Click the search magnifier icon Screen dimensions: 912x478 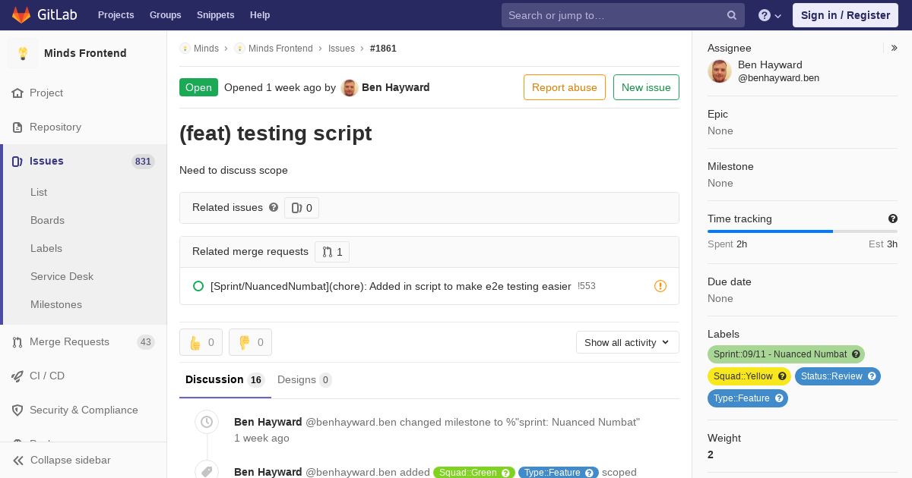pyautogui.click(x=732, y=15)
